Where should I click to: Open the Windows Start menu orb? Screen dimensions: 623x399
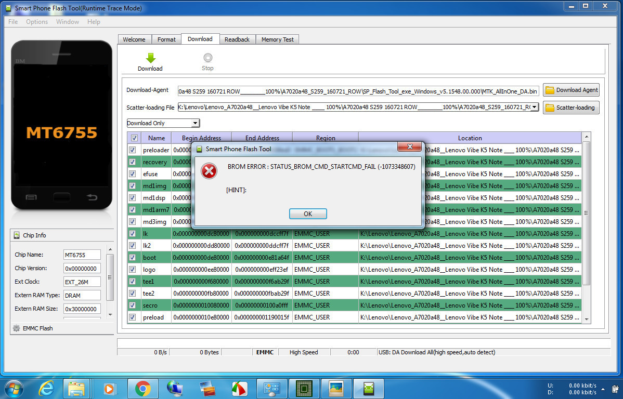coord(14,388)
